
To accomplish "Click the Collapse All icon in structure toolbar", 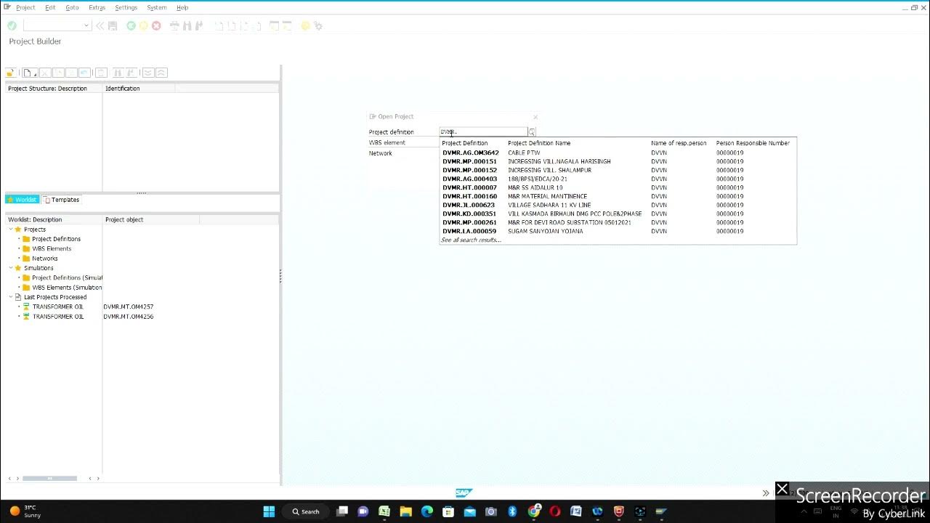I will (161, 73).
